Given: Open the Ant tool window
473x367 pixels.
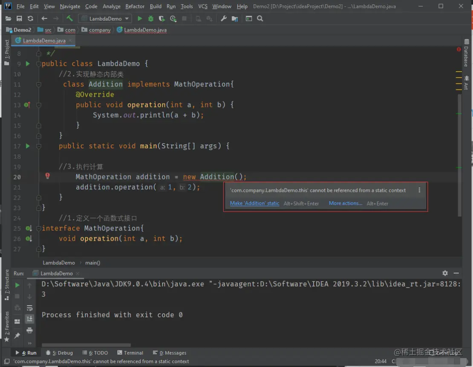Looking at the screenshot, I should pyautogui.click(x=466, y=82).
